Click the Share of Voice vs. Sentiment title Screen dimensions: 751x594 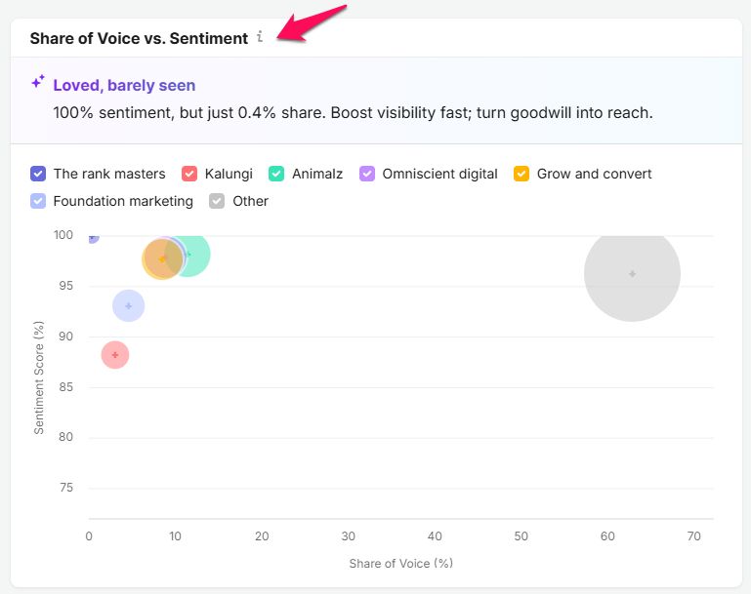(139, 38)
